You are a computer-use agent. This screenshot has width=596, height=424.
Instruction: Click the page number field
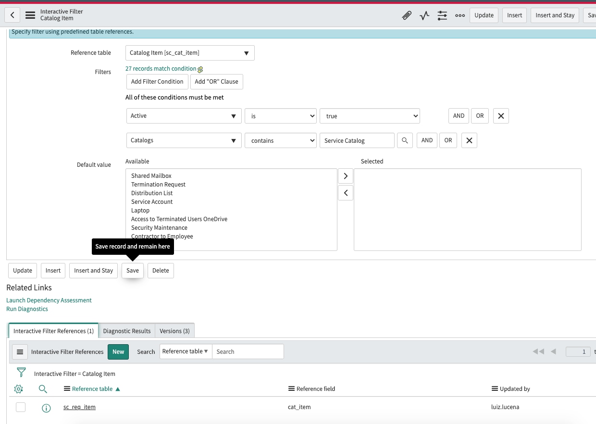coord(578,352)
